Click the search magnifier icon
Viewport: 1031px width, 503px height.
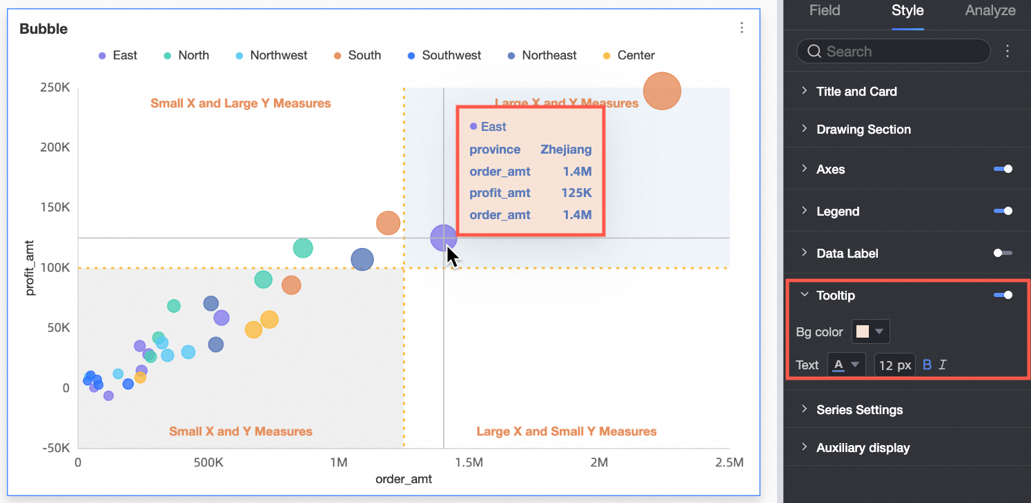tap(814, 51)
